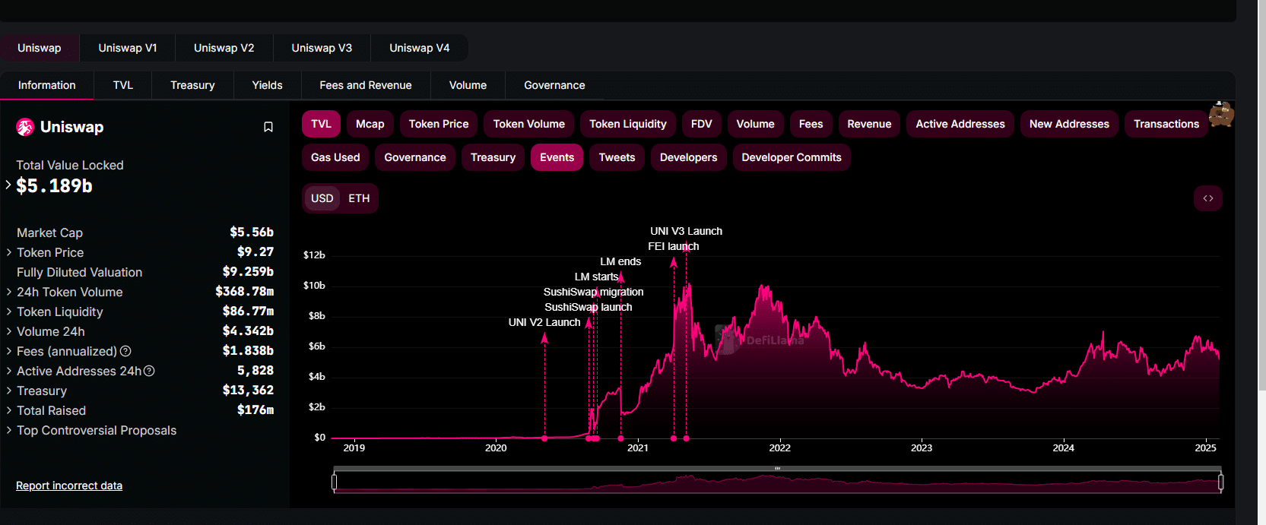Open the Information tab
The height and width of the screenshot is (525, 1266).
[47, 85]
